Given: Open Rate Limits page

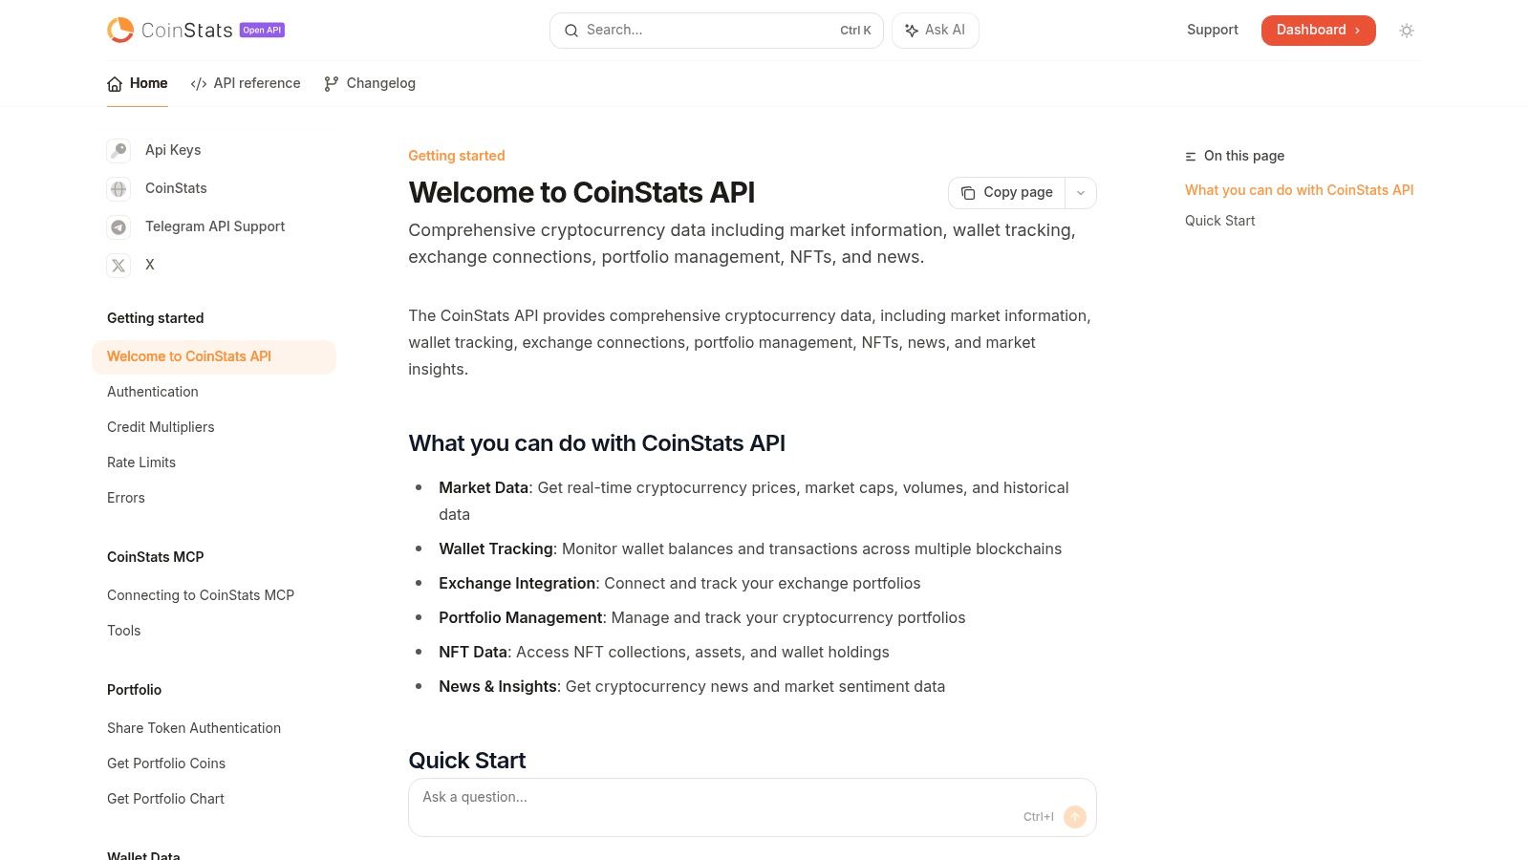Looking at the screenshot, I should click(141, 462).
